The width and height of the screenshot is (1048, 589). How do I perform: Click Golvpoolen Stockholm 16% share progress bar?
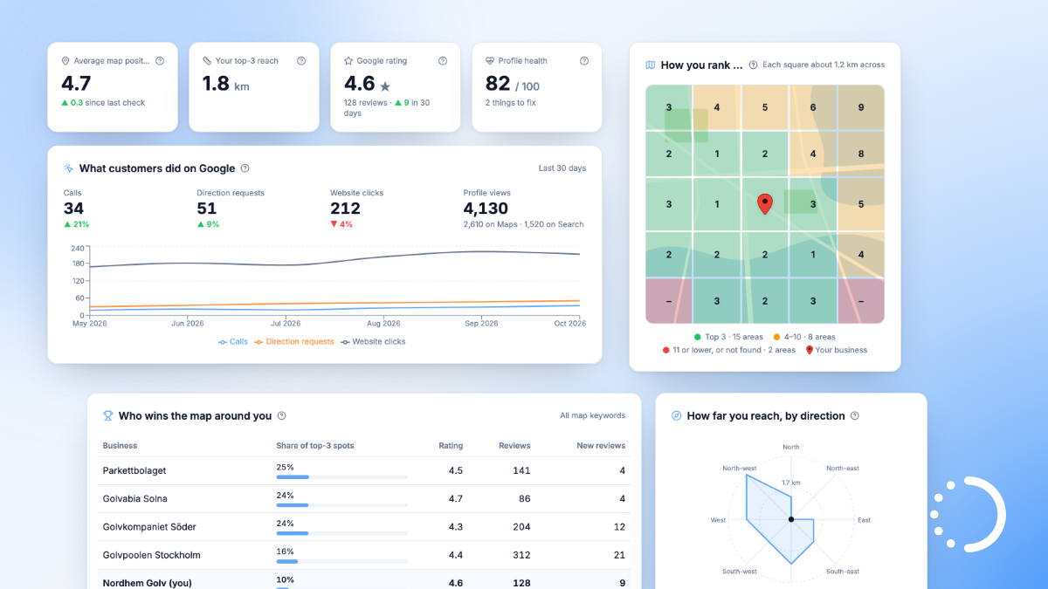(x=341, y=561)
